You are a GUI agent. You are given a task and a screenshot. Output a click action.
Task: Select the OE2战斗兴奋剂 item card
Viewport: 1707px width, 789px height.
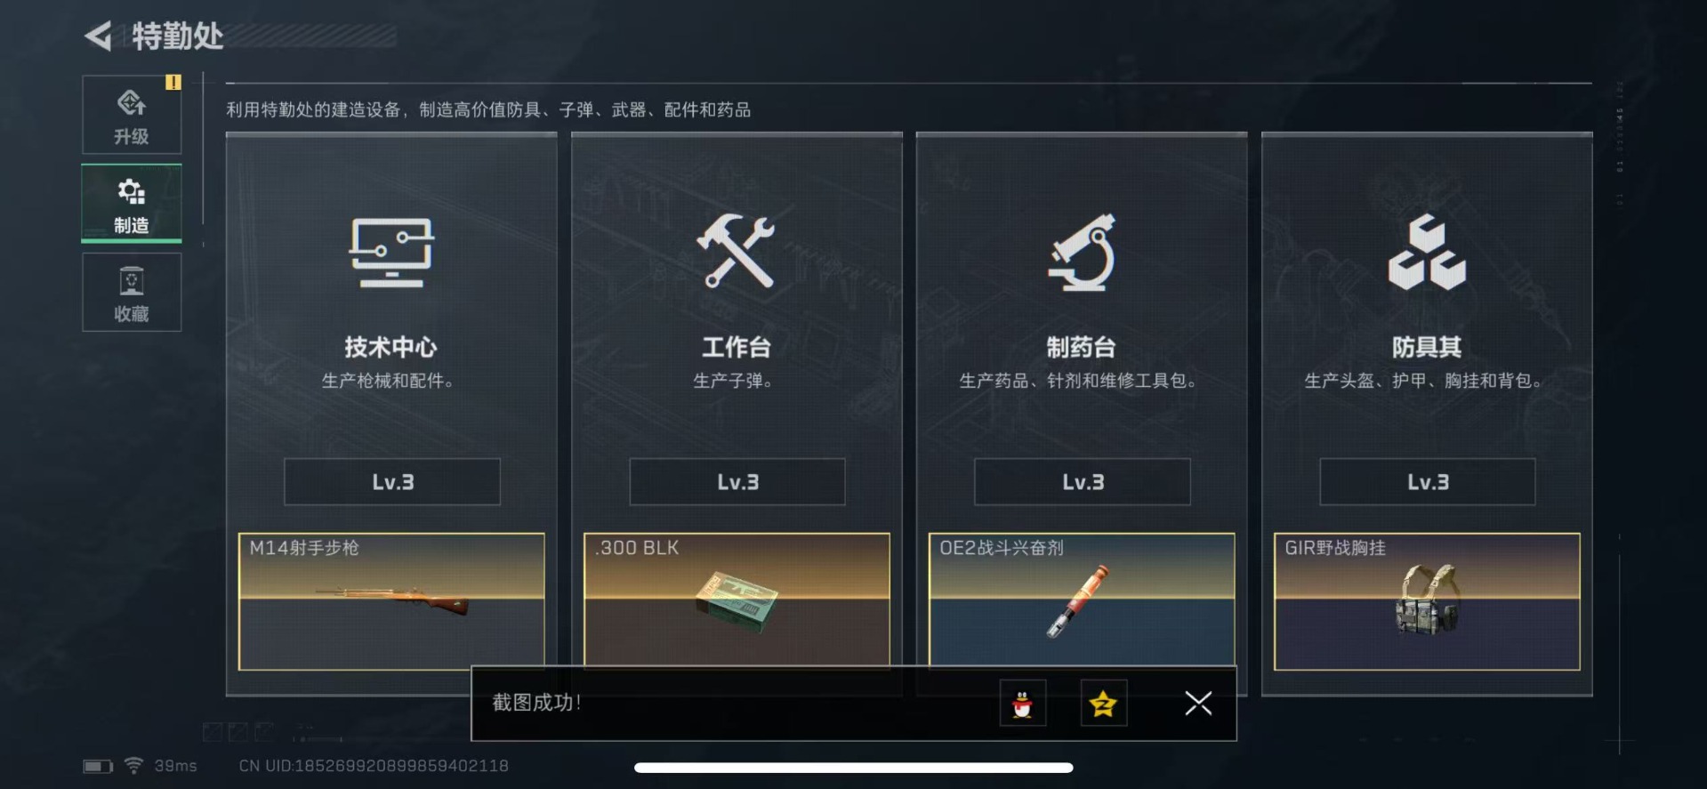[x=1082, y=599]
